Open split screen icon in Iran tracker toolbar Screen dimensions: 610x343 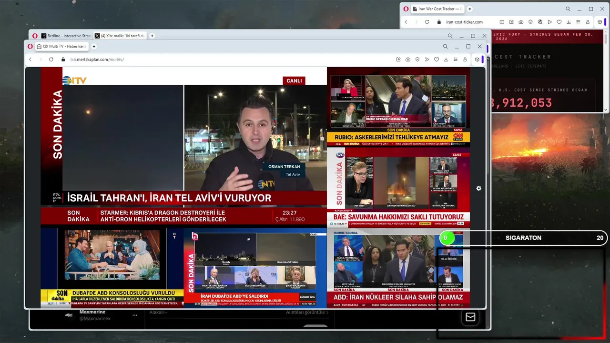pos(502,22)
